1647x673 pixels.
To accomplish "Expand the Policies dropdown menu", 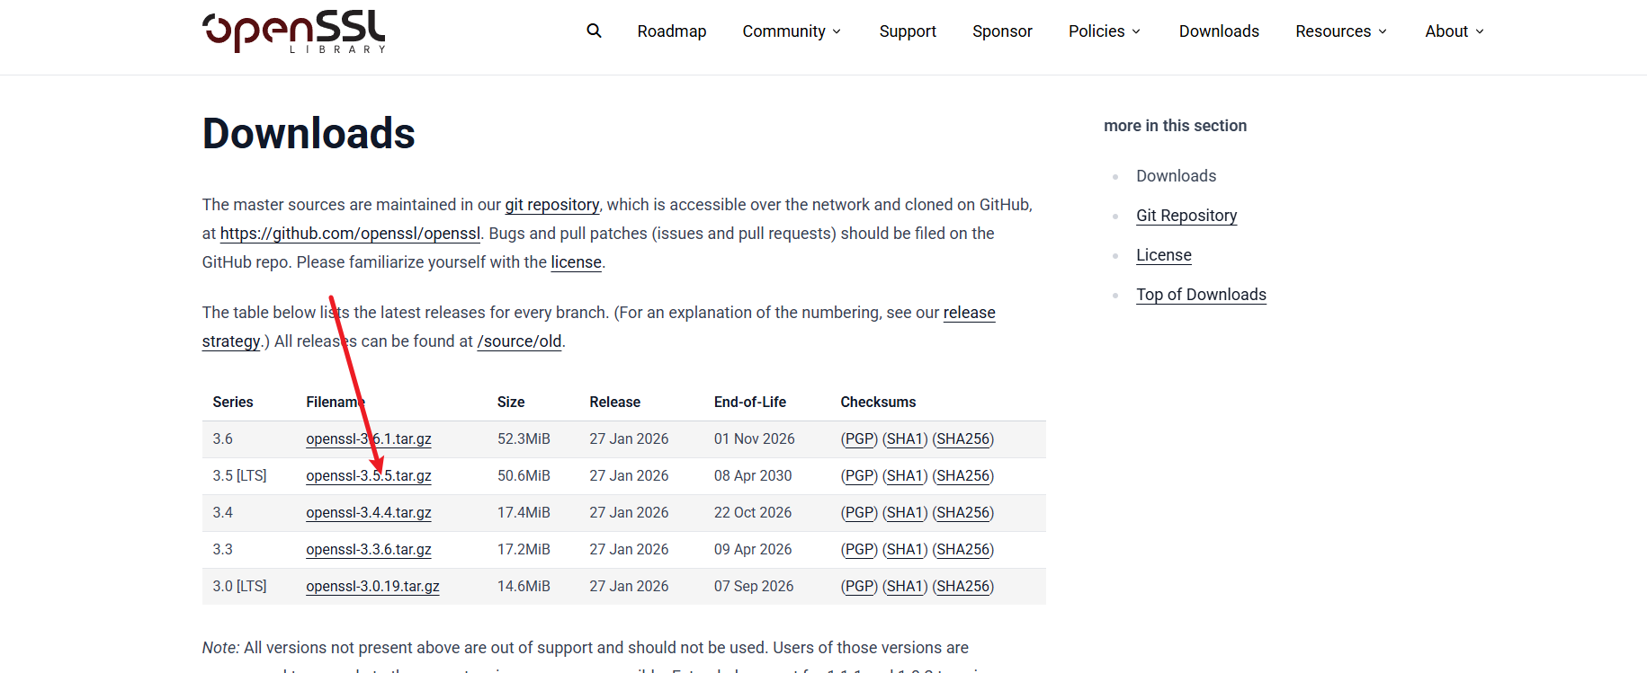I will point(1105,31).
